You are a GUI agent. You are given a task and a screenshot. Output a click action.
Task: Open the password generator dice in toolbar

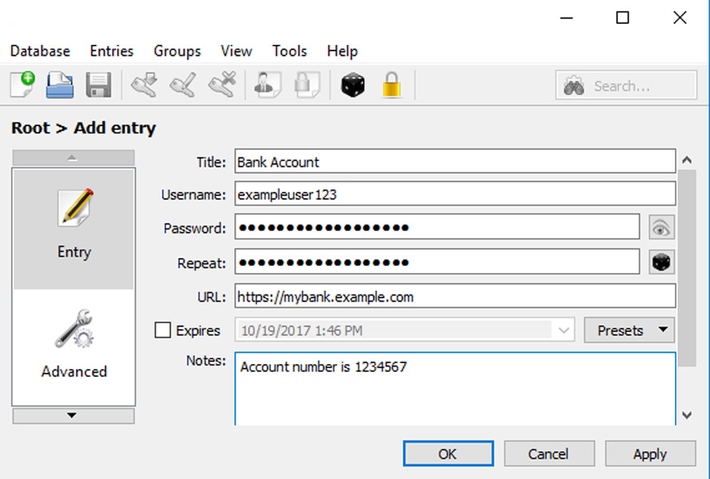[353, 85]
